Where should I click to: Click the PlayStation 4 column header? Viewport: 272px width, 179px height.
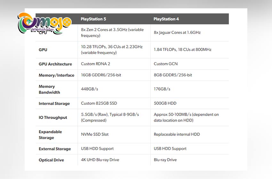pos(166,19)
